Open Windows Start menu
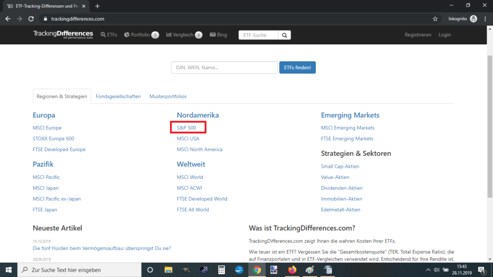 point(9,270)
